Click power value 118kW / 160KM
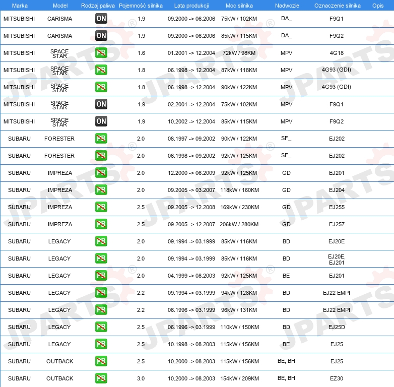Image resolution: width=394 pixels, height=387 pixels. pos(239,190)
